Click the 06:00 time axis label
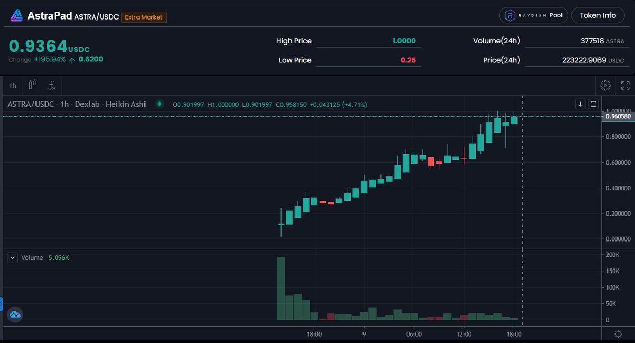The height and width of the screenshot is (343, 635). 414,334
